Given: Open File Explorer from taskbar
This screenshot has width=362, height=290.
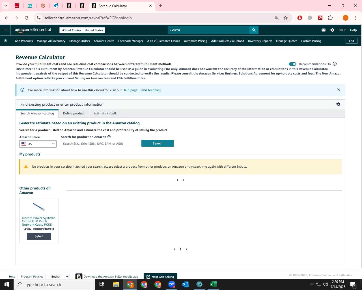Looking at the screenshot, I should 116,284.
